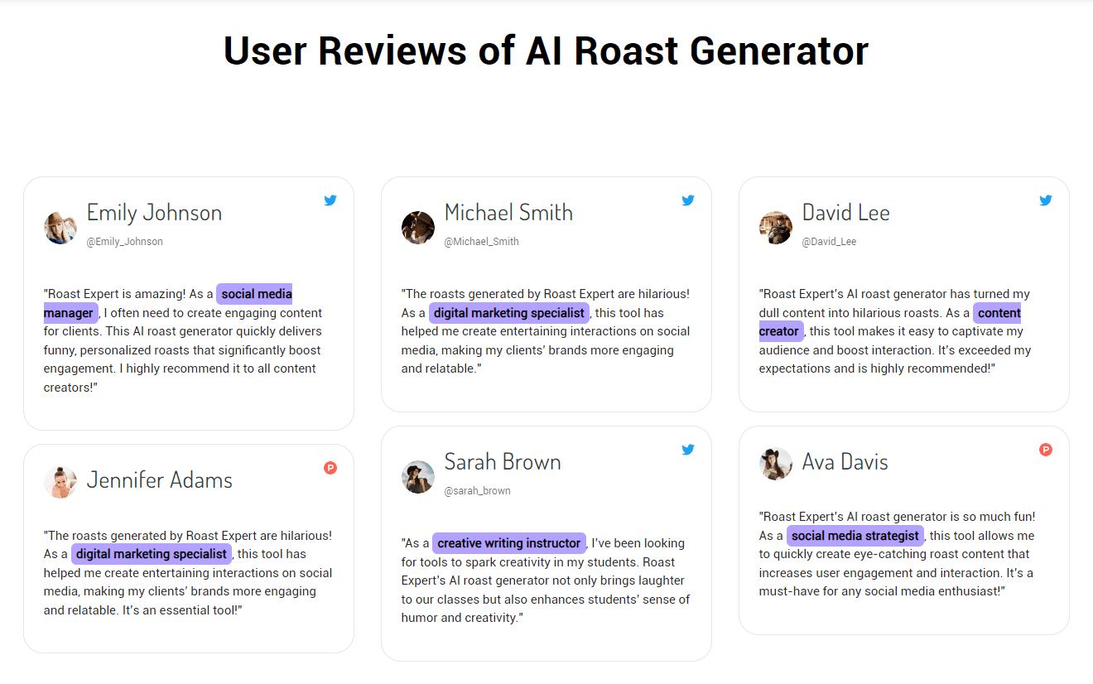Click Emily Johnson's profile avatar
The width and height of the screenshot is (1093, 684).
click(x=60, y=227)
